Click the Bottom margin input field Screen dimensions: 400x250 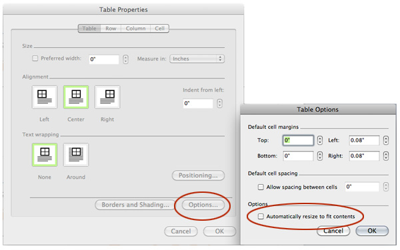[x=298, y=156]
